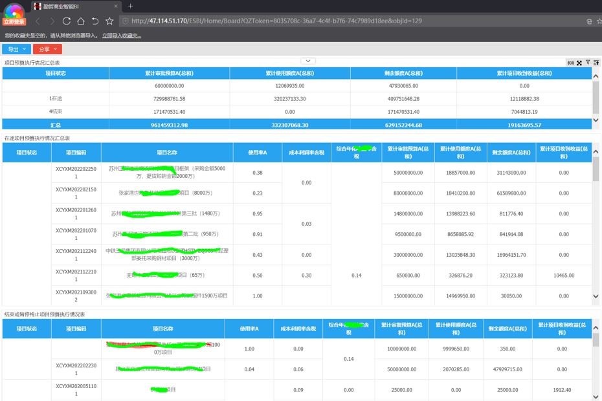Click the IE compatibility mode icon in address bar
The image size is (602, 401).
(589, 21)
